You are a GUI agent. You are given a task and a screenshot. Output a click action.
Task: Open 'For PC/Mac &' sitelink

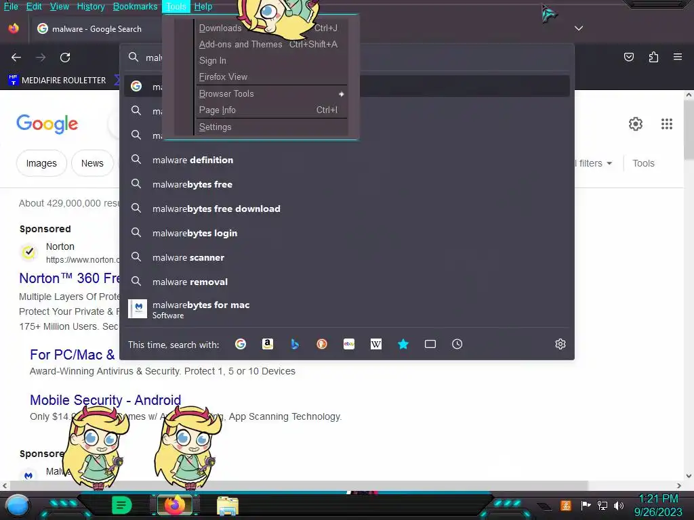click(72, 355)
